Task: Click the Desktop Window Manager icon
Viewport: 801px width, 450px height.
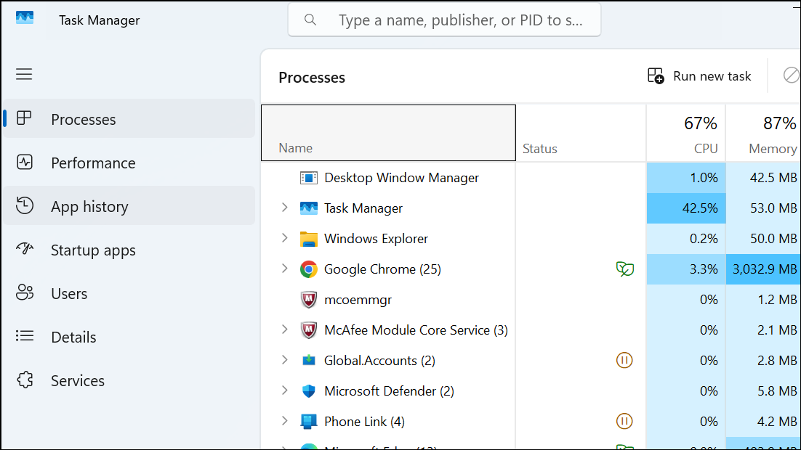Action: pos(309,178)
